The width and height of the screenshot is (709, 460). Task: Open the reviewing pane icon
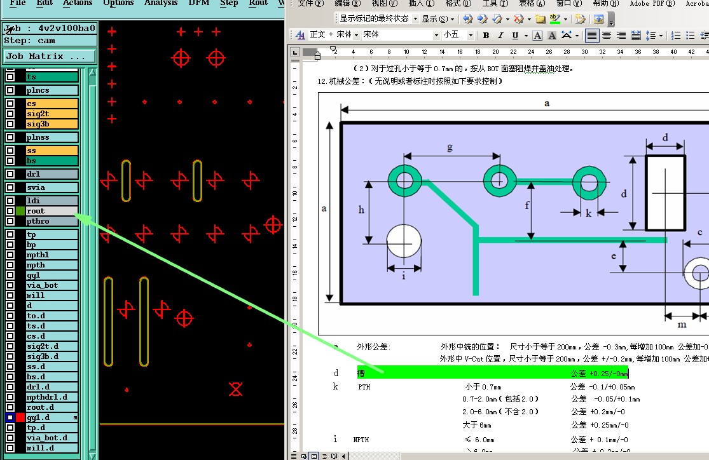(598, 19)
